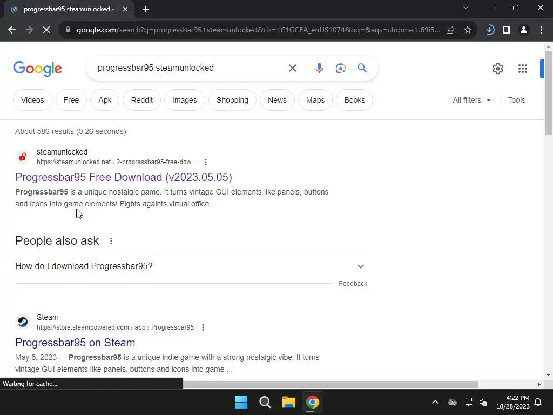Click the store.steampowered.com URL text
Viewport: 553px width, 415px height.
[x=116, y=327]
